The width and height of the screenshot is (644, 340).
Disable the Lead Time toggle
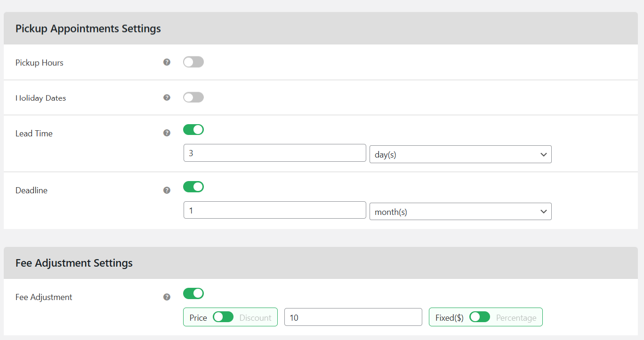pos(193,129)
